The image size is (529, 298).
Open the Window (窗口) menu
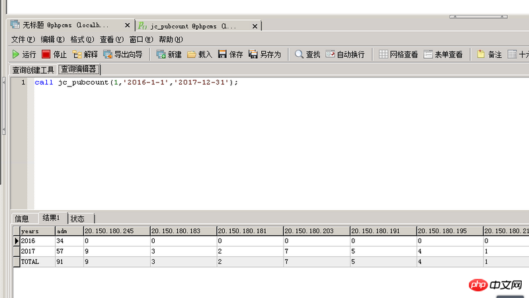(141, 40)
